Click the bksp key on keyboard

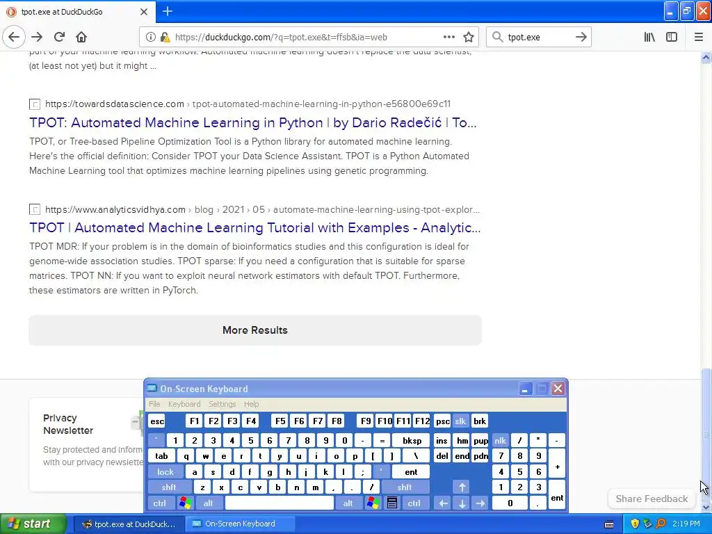coord(412,440)
